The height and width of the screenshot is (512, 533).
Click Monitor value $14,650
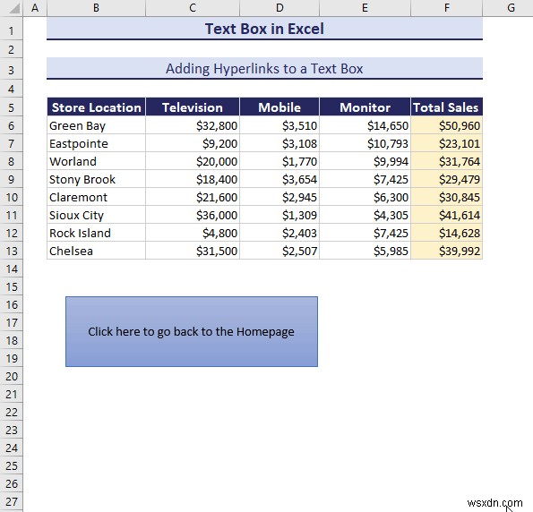365,125
